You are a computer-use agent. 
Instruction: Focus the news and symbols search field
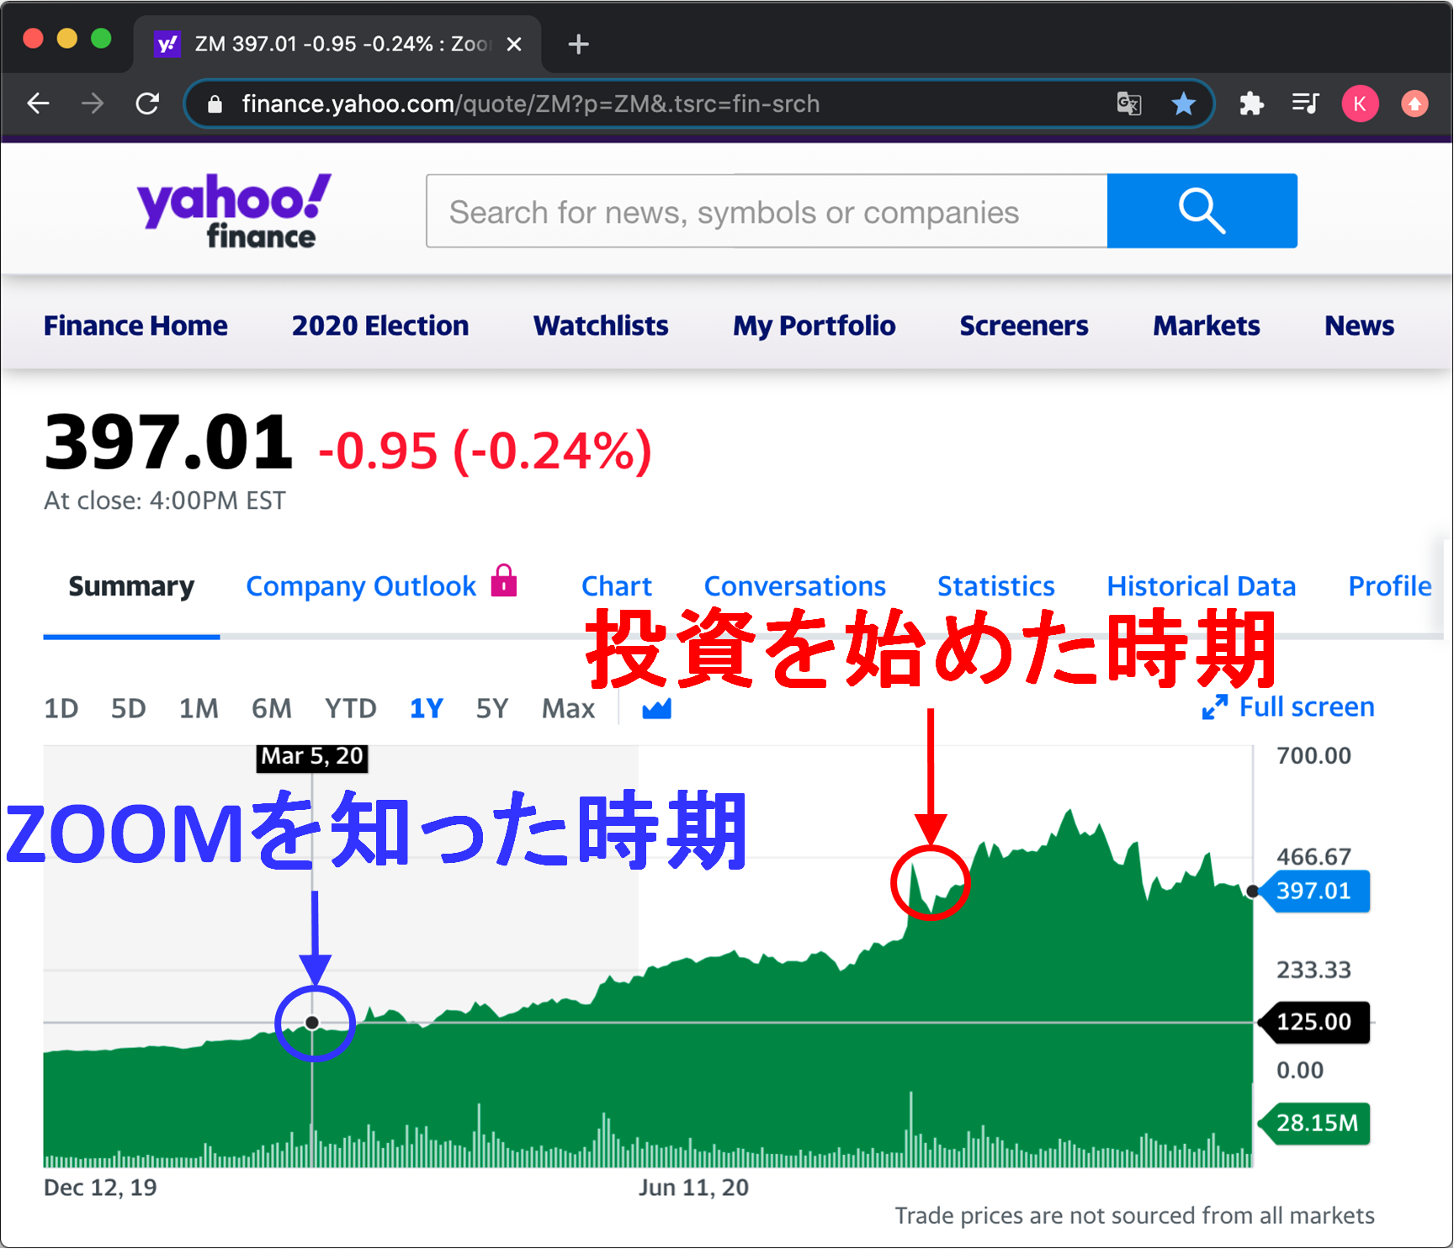[x=767, y=211]
